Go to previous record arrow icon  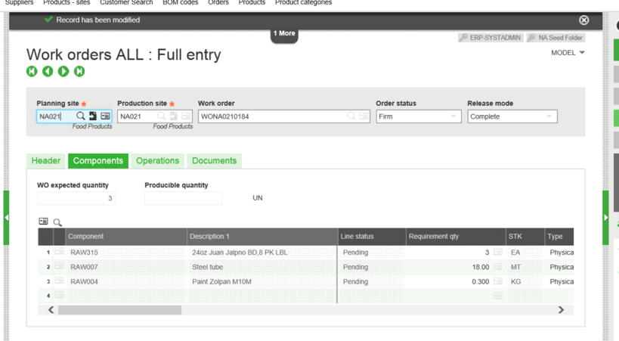coord(48,72)
